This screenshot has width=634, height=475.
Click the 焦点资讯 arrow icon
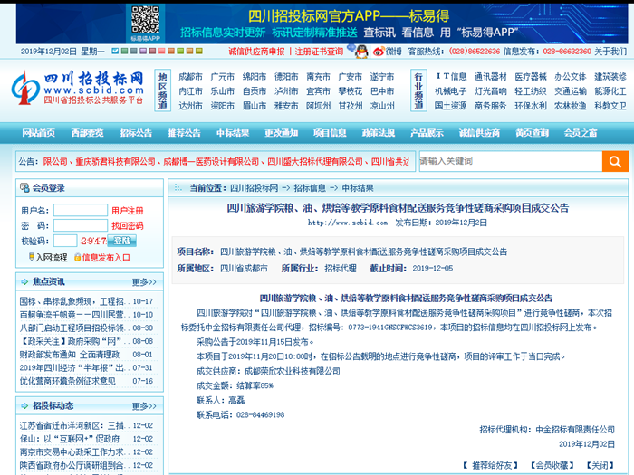tap(24, 281)
